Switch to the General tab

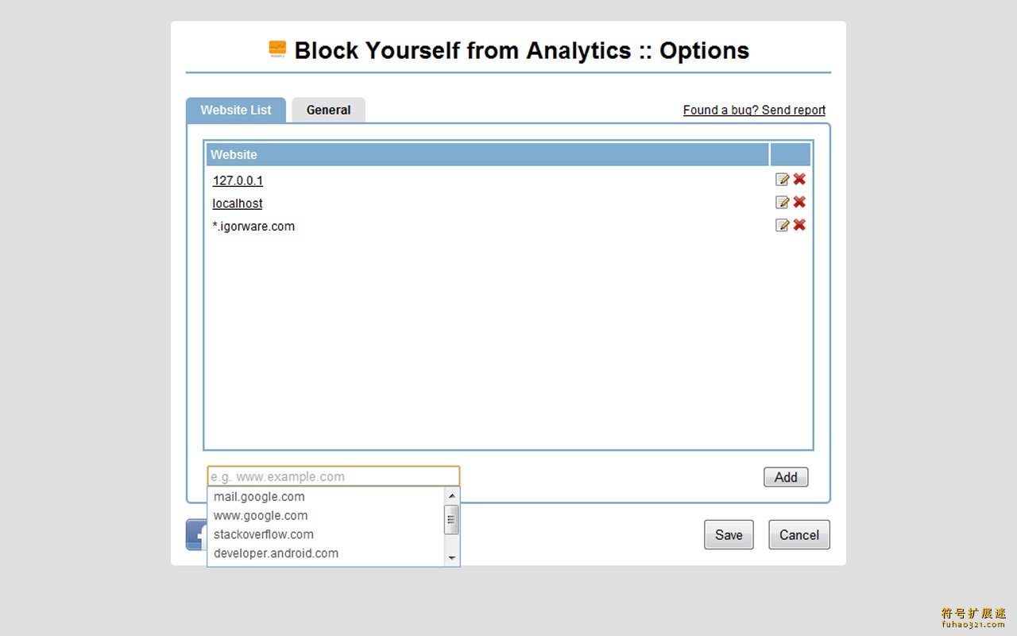(328, 111)
